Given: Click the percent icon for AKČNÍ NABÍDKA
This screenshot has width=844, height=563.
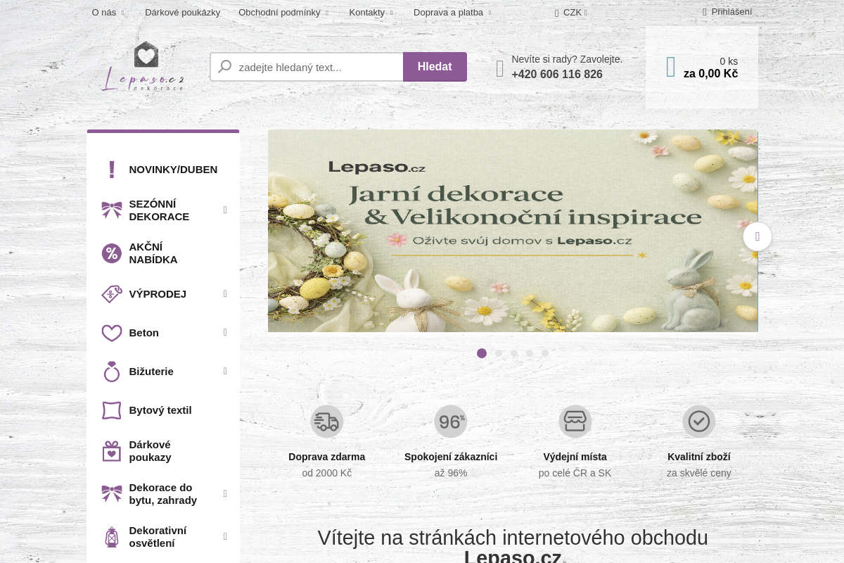Looking at the screenshot, I should [112, 253].
